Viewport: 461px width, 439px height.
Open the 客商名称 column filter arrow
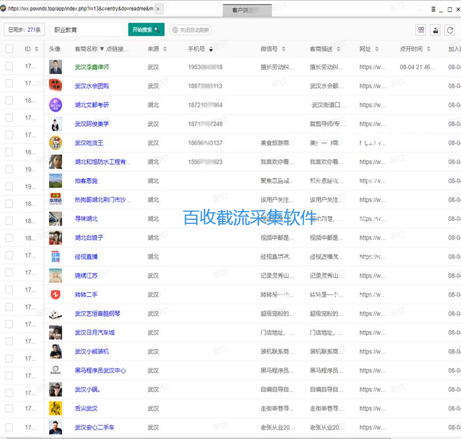pyautogui.click(x=102, y=49)
